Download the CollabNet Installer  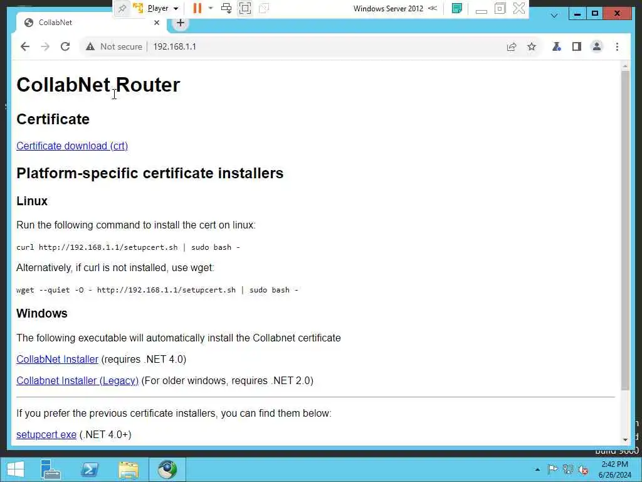[x=57, y=359]
